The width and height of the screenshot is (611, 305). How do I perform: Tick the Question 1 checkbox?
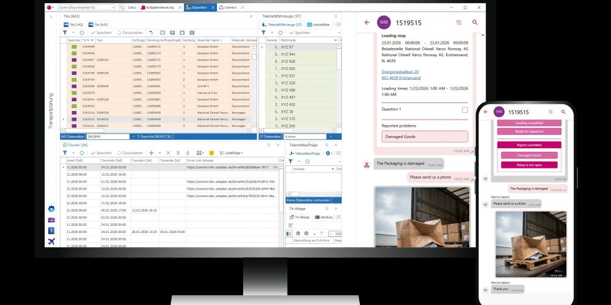[465, 110]
